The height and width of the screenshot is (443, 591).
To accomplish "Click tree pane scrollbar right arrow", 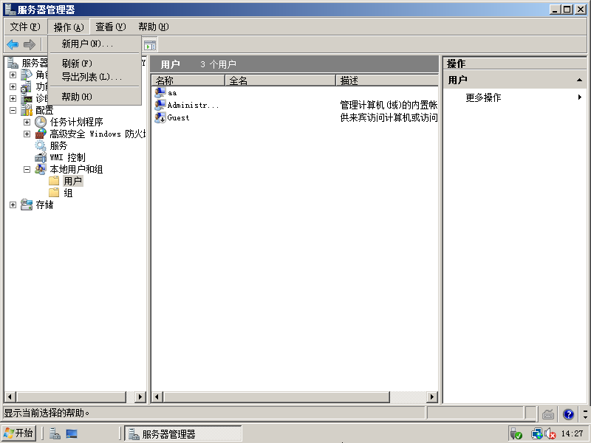I will pos(140,396).
